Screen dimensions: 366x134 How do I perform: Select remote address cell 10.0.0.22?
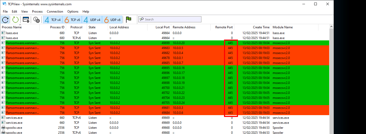179,93
